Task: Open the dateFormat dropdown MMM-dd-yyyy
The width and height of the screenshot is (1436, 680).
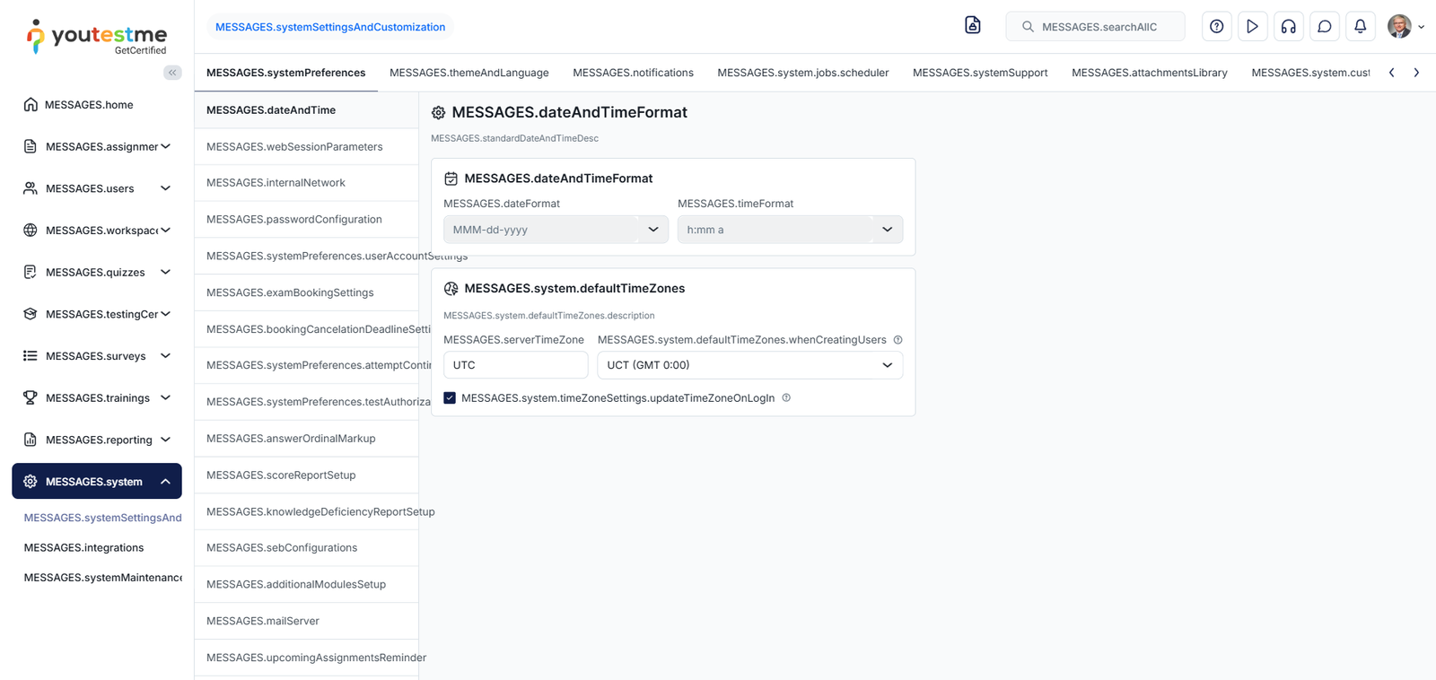Action: click(556, 230)
